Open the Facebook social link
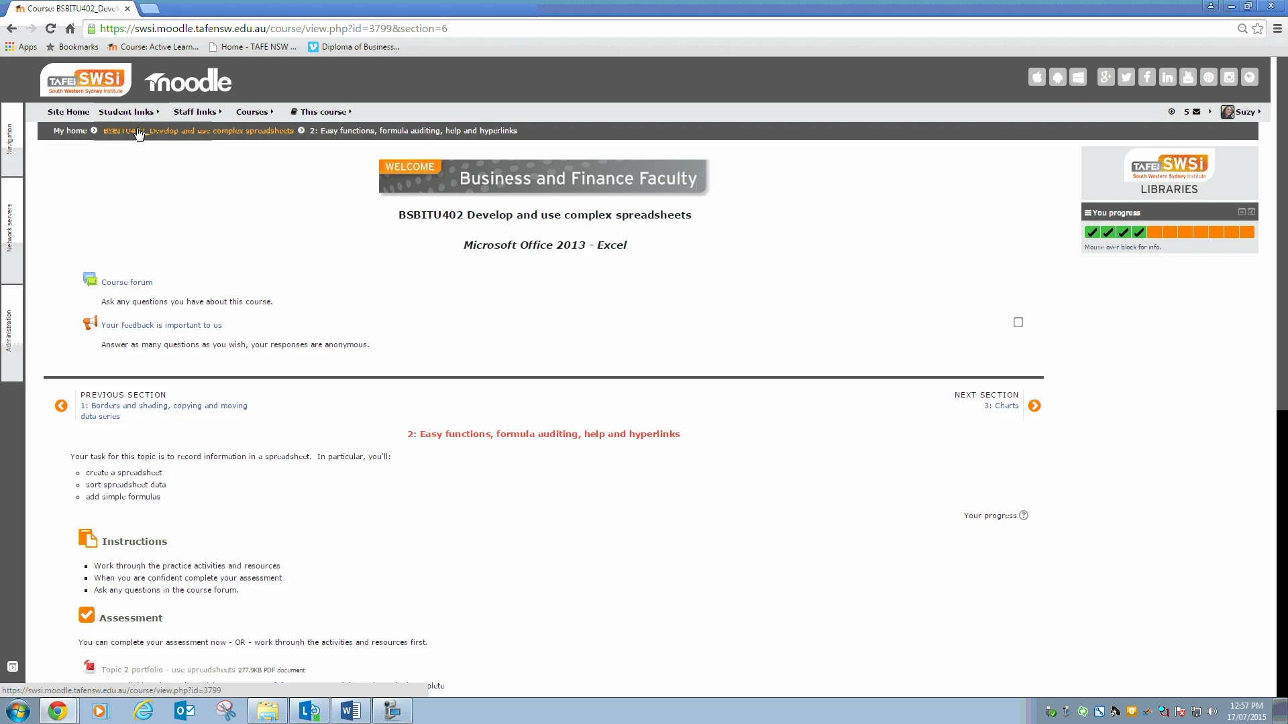 1147,77
